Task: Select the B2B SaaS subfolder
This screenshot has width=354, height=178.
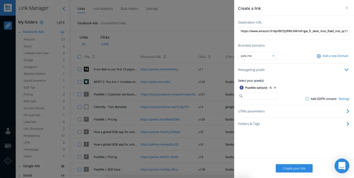Action: [x=30, y=101]
